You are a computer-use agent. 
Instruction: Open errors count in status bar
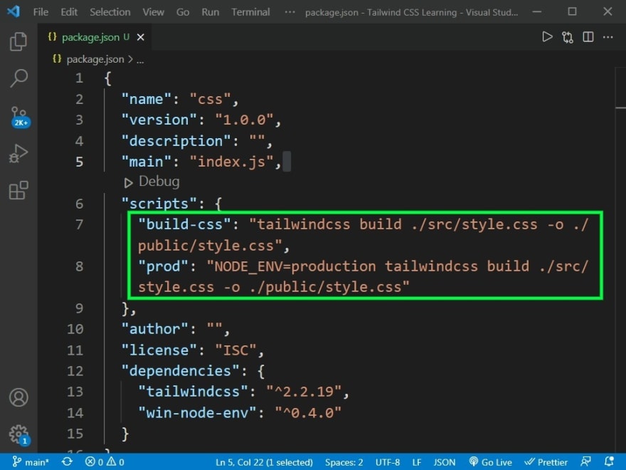pos(94,462)
